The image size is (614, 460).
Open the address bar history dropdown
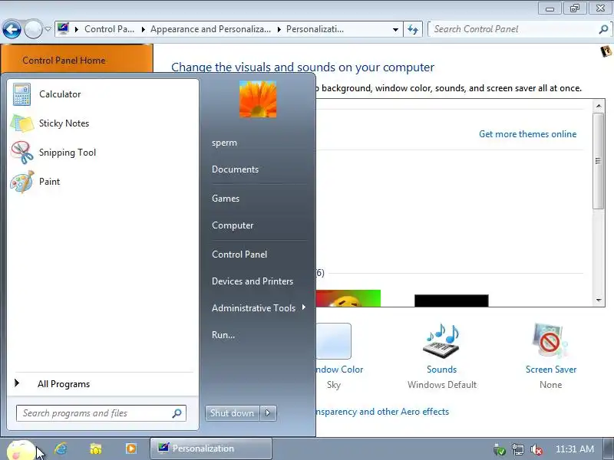click(395, 29)
